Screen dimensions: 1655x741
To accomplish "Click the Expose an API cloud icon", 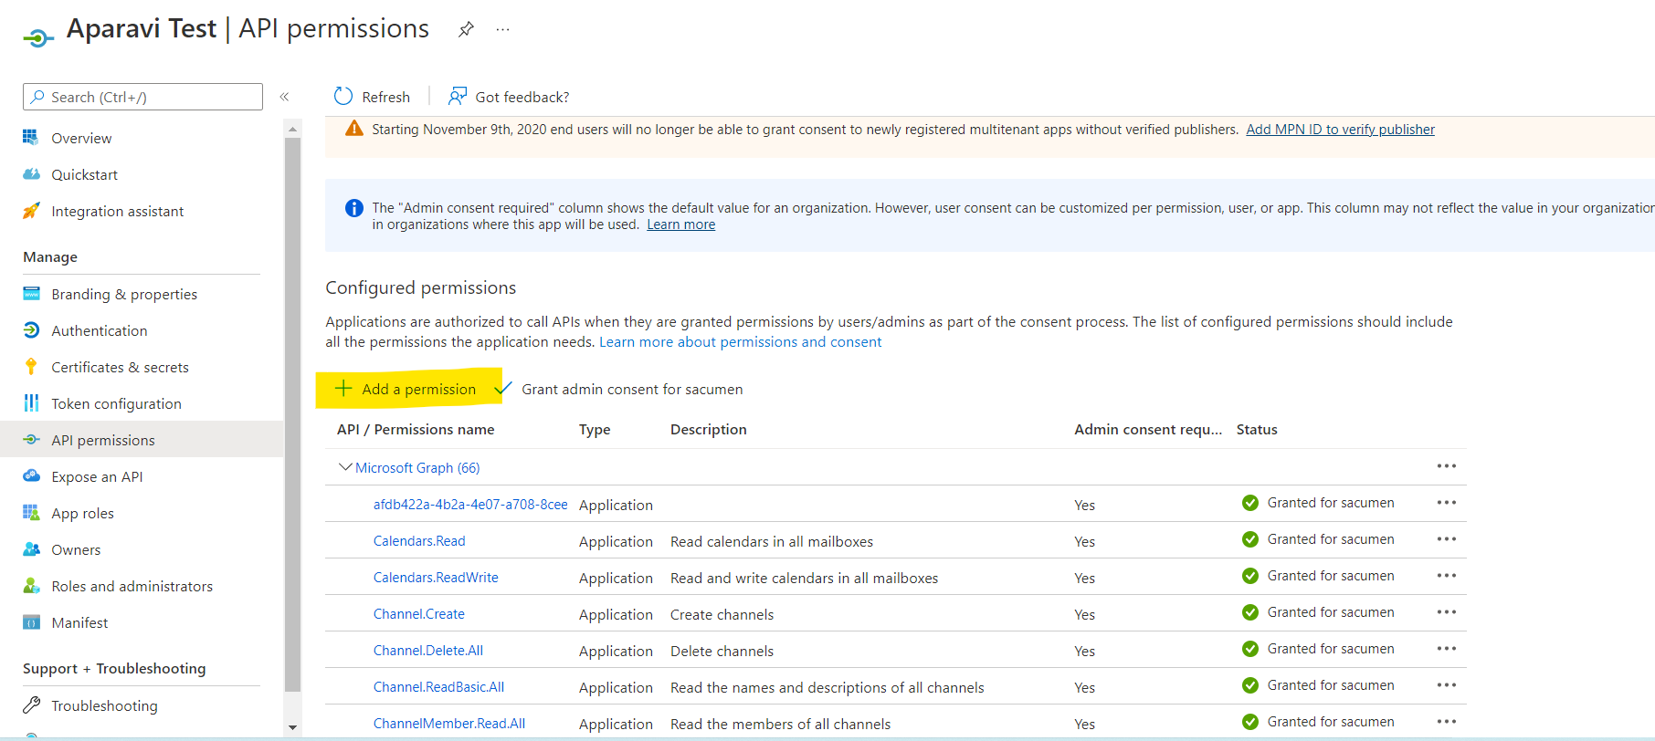I will tap(31, 475).
